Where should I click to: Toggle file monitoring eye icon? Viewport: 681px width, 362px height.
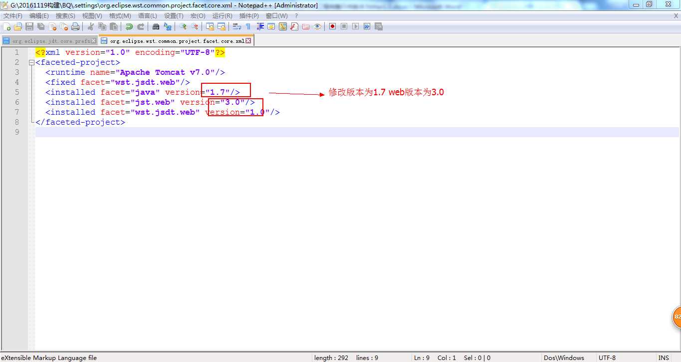pyautogui.click(x=317, y=26)
